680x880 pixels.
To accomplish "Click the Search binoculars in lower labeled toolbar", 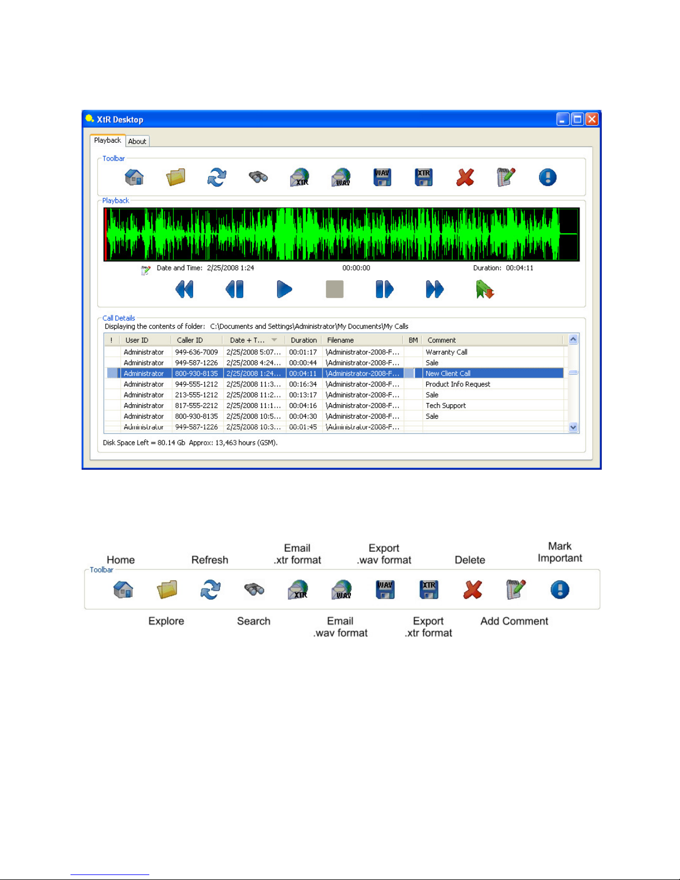I will point(254,590).
